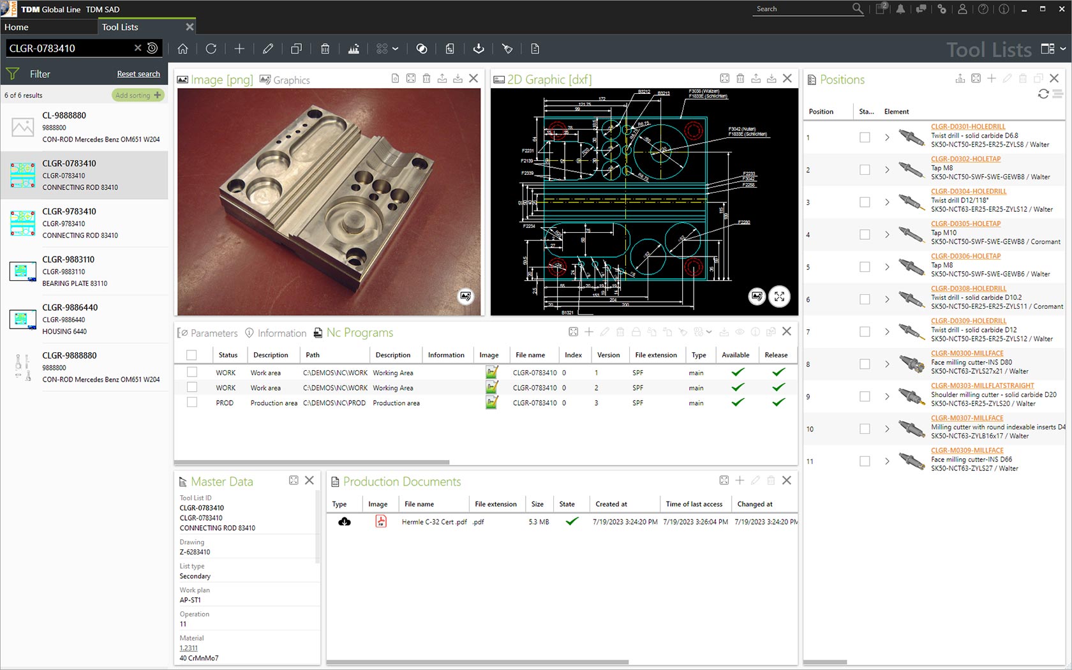Screen dimensions: 1072x670
Task: Open the user account icon
Action: [x=962, y=9]
